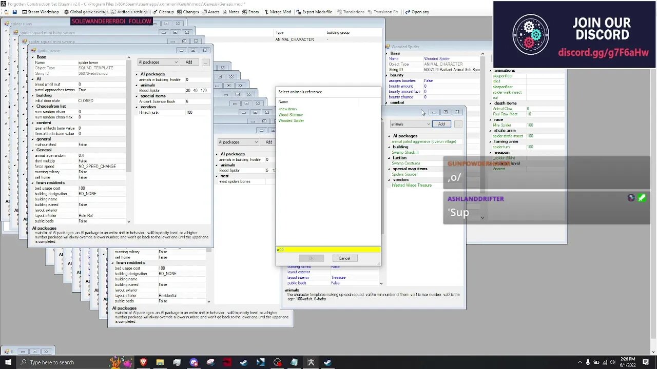Collapse the Choosefrom list property group
Screen dimensions: 657x369
33,106
